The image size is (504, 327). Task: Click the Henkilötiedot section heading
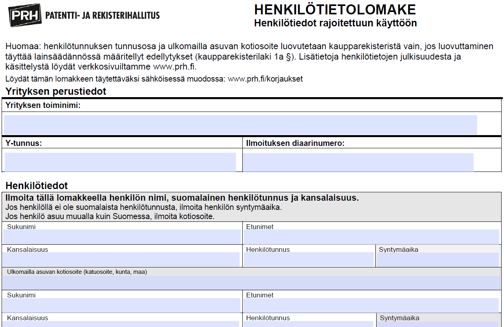pos(37,185)
